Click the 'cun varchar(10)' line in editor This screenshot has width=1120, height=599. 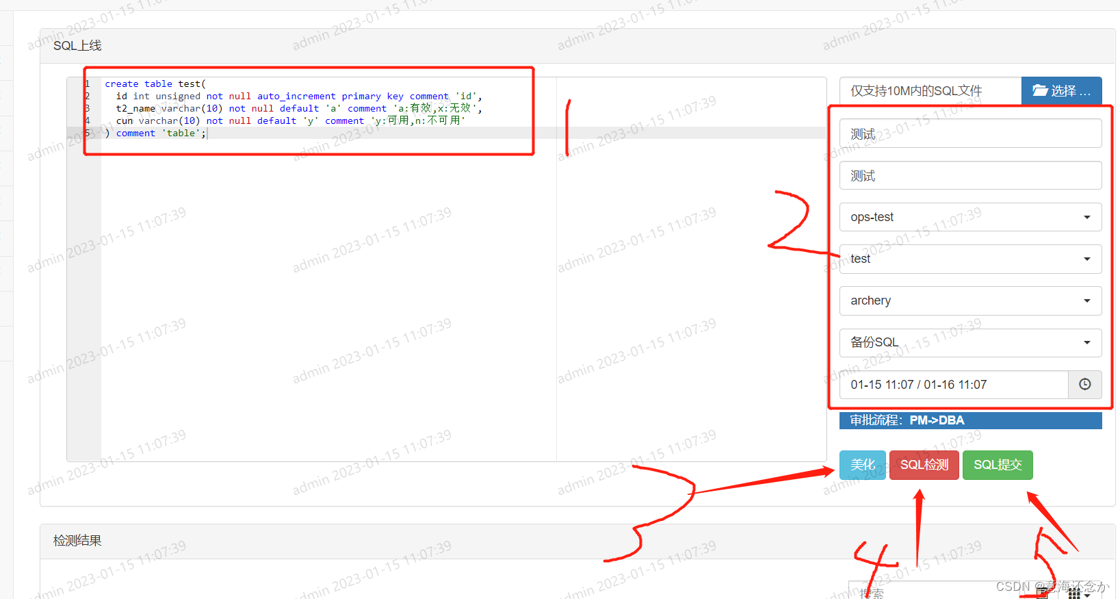[x=291, y=120]
